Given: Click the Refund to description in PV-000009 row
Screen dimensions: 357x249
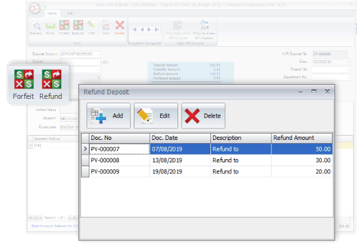Looking at the screenshot, I should tap(241, 171).
